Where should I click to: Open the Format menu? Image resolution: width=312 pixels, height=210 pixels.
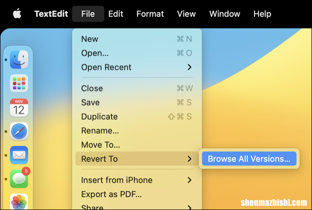(x=150, y=14)
